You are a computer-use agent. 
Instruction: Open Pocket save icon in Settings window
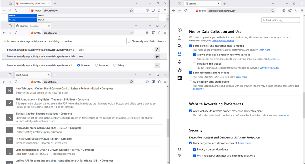[x=284, y=11]
